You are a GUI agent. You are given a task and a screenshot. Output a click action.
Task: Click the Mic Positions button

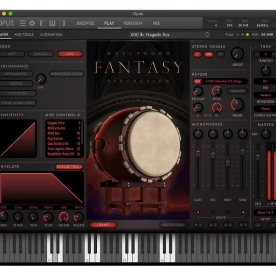point(173,225)
